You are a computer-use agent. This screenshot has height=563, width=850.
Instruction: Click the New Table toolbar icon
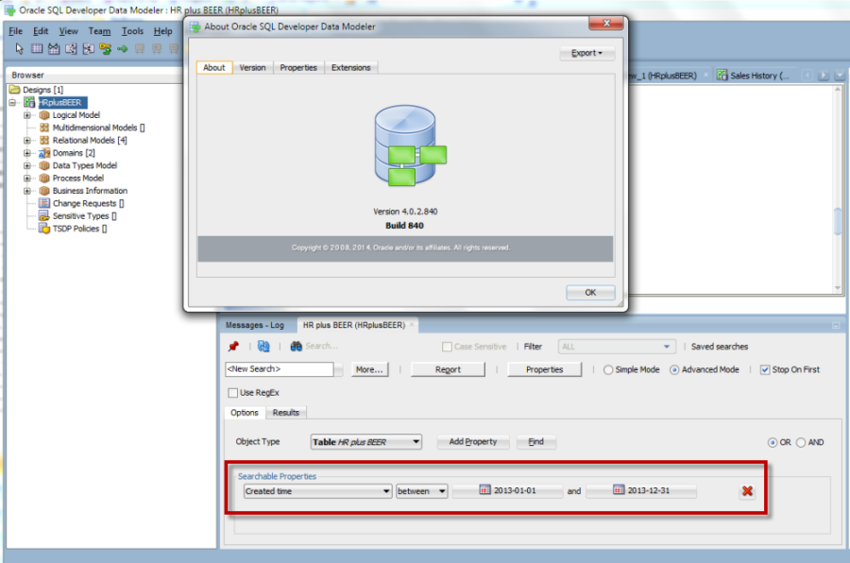37,49
